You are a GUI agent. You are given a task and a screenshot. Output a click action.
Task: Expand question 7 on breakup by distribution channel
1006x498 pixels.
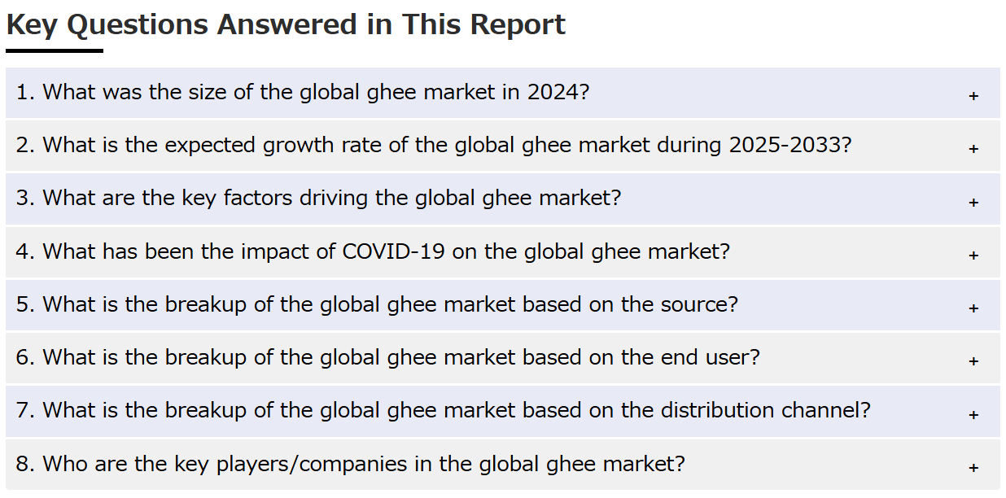[503, 411]
